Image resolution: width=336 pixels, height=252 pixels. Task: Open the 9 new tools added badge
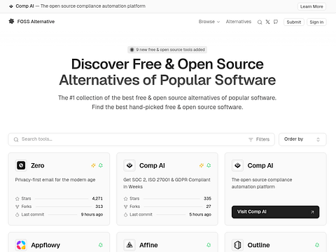(167, 50)
